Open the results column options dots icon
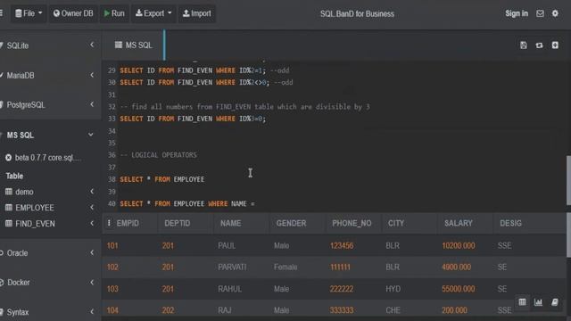This screenshot has width=571, height=321. pos(109,223)
